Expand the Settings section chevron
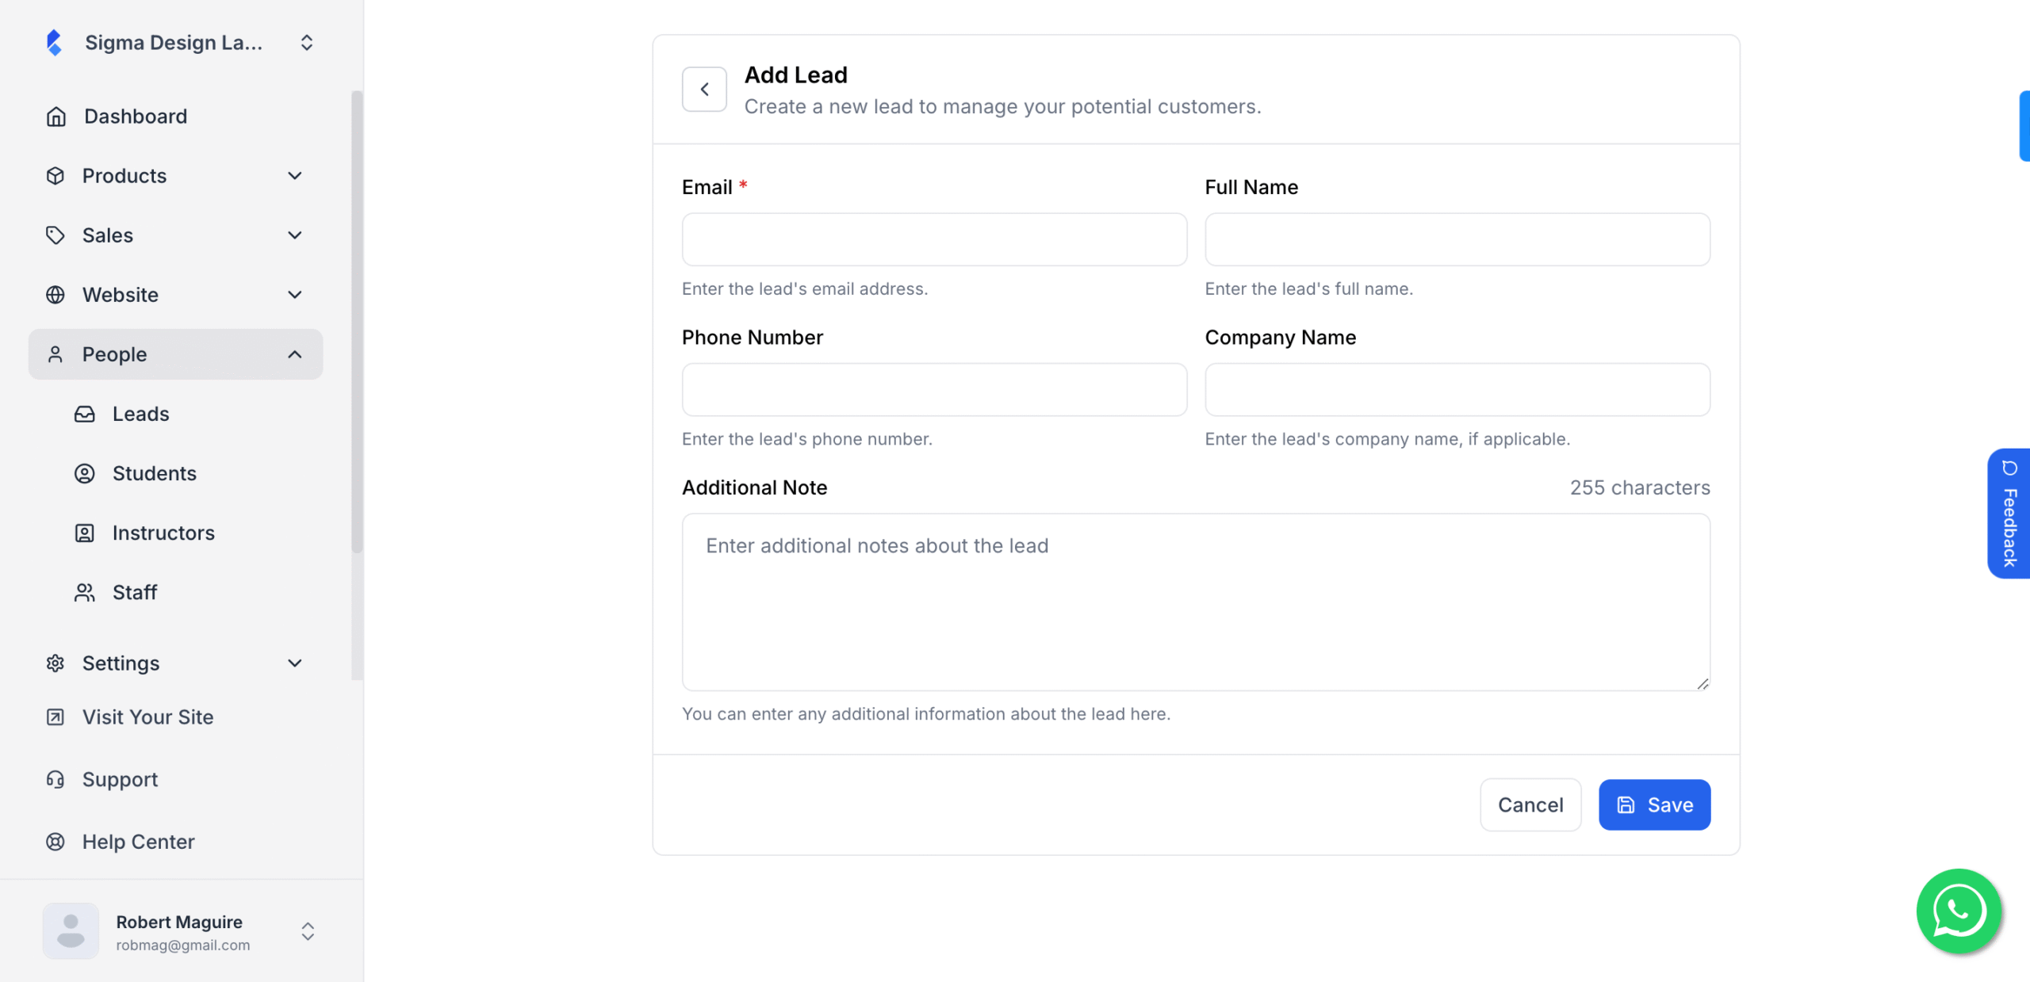Viewport: 2030px width, 982px height. 295,663
